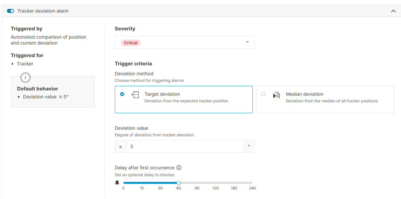Click inside the deviation value input field
Viewport: 401px width, 199px height.
click(x=185, y=146)
